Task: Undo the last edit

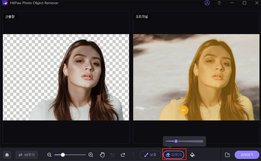Action: (x=113, y=155)
